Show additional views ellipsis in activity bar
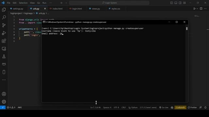This screenshot has width=209, height=117. (4, 80)
